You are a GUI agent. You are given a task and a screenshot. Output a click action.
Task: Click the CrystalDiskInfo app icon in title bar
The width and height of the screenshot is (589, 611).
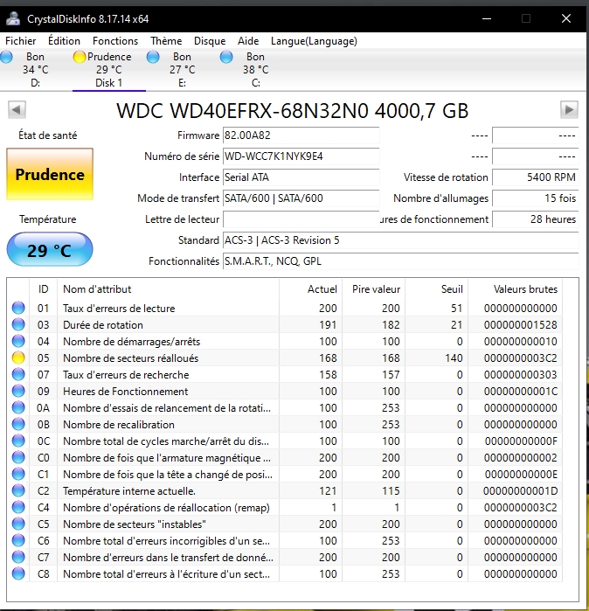coord(15,17)
